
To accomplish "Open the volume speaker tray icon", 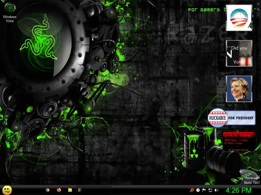I will pos(216,190).
